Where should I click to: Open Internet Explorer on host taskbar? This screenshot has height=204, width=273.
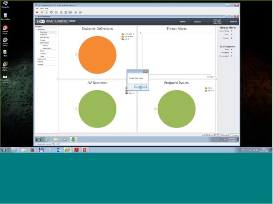point(15,150)
